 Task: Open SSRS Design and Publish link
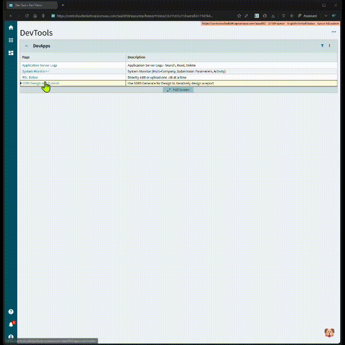tap(41, 83)
